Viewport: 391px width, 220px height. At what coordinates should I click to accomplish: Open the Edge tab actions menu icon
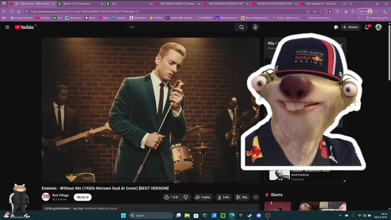(4, 4)
